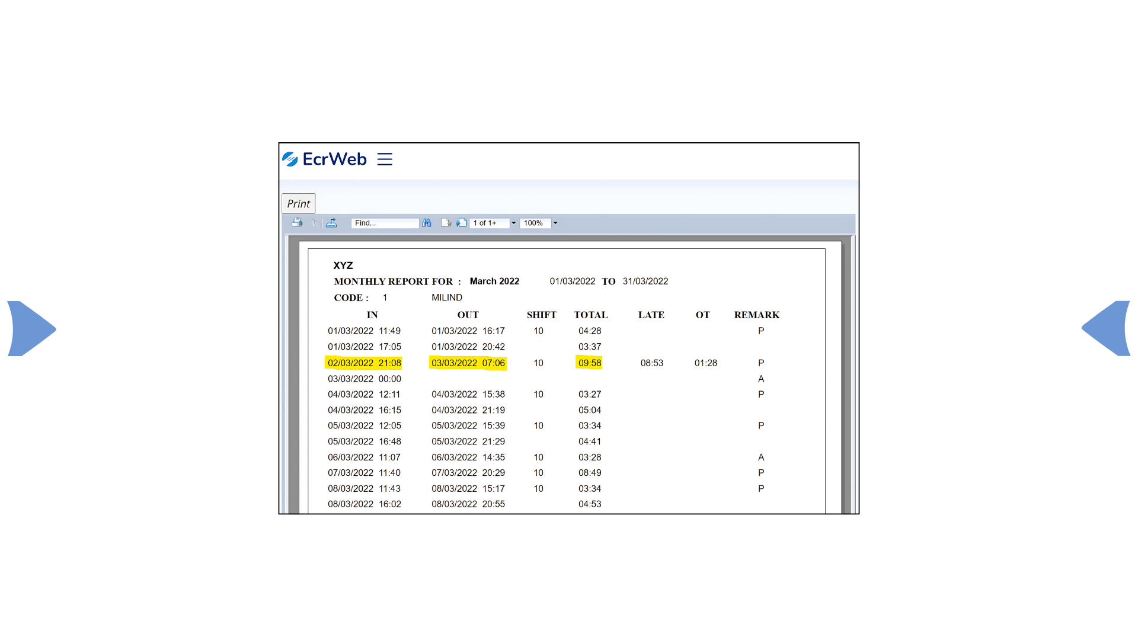Click the REMARK column header
The width and height of the screenshot is (1138, 640).
(756, 315)
